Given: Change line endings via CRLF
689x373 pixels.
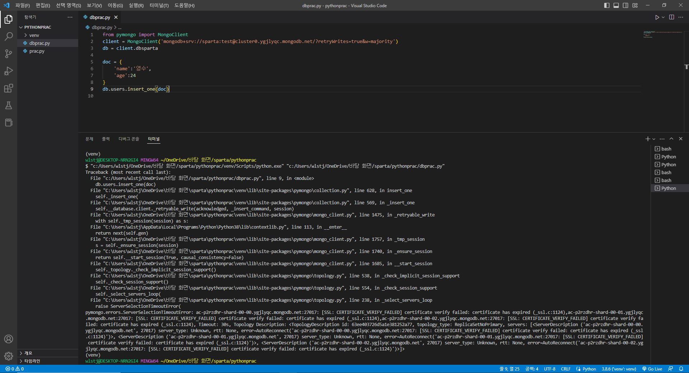Looking at the screenshot, I should pos(566,369).
